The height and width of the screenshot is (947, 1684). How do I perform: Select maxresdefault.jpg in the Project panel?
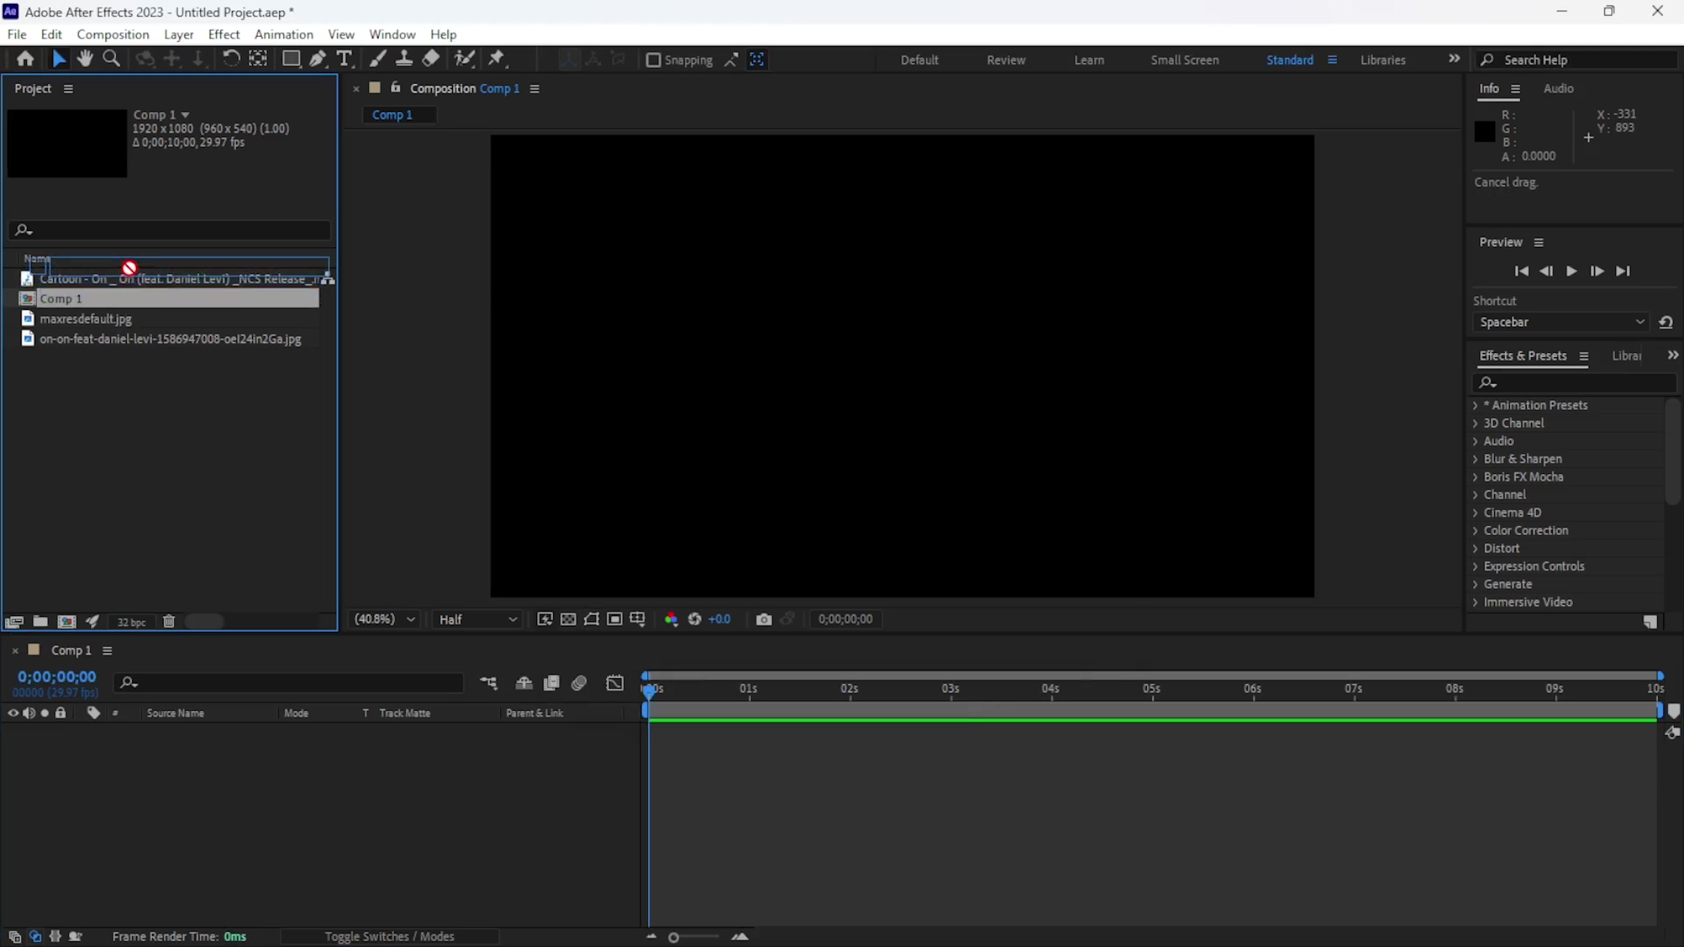click(86, 319)
